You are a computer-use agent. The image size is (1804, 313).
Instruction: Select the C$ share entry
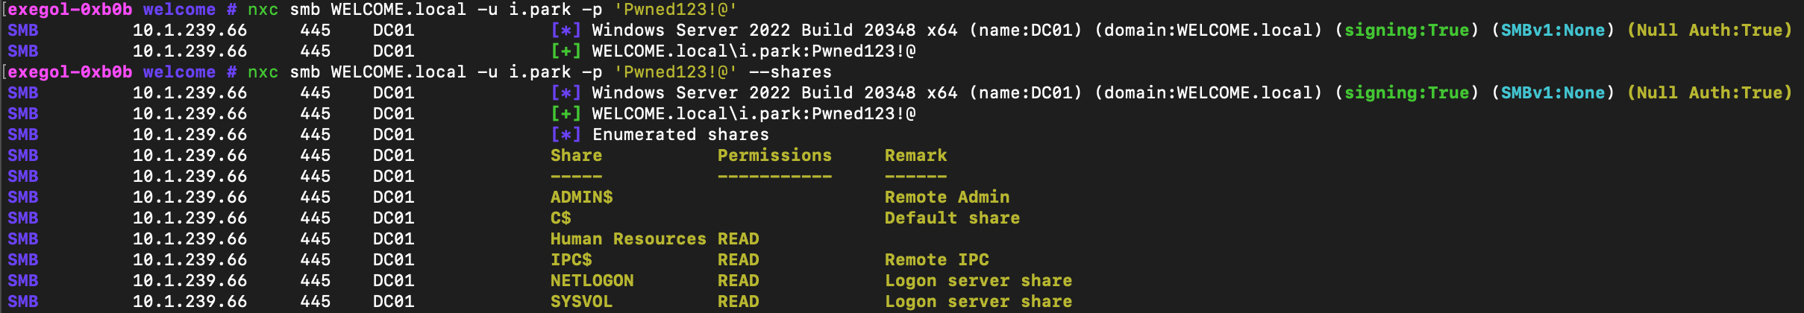click(x=560, y=218)
